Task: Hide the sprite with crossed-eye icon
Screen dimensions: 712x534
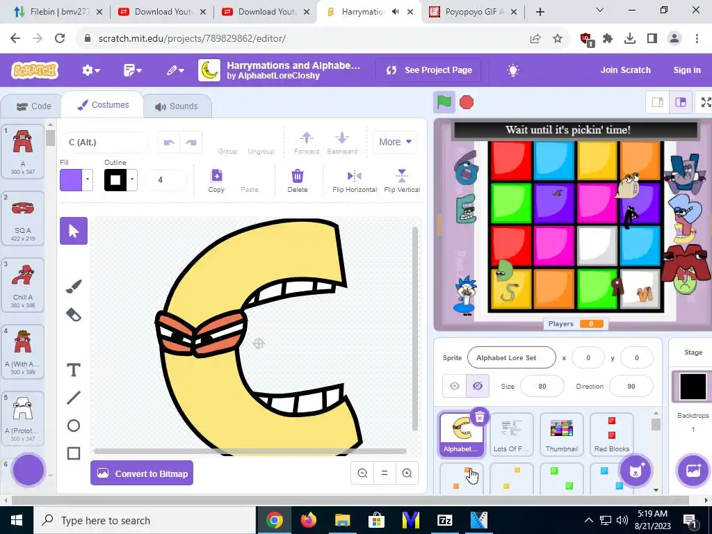Action: click(477, 386)
